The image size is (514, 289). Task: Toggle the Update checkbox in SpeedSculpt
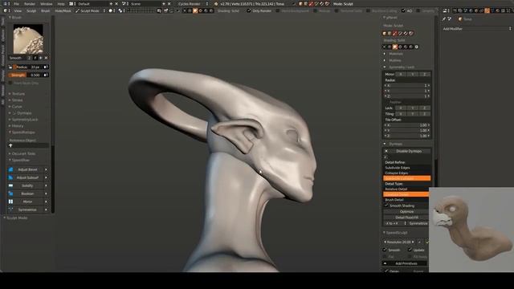click(x=410, y=250)
